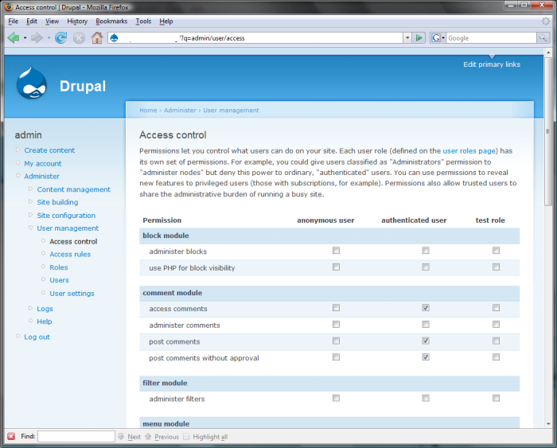Screen dimensions: 557x448
Task: Collapse the Administer menu triangle
Action: (x=18, y=176)
